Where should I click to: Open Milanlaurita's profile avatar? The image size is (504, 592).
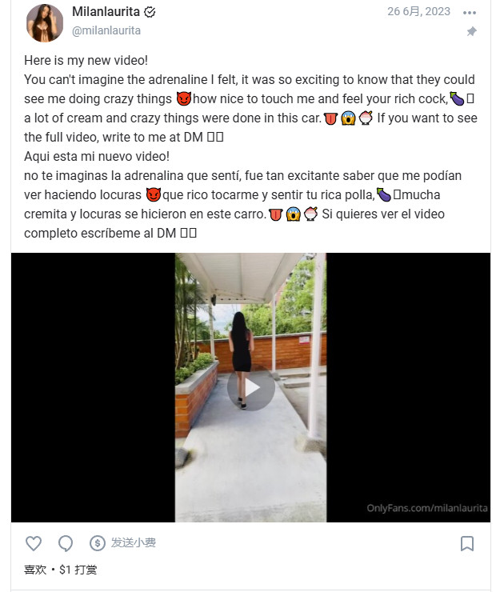click(x=45, y=23)
